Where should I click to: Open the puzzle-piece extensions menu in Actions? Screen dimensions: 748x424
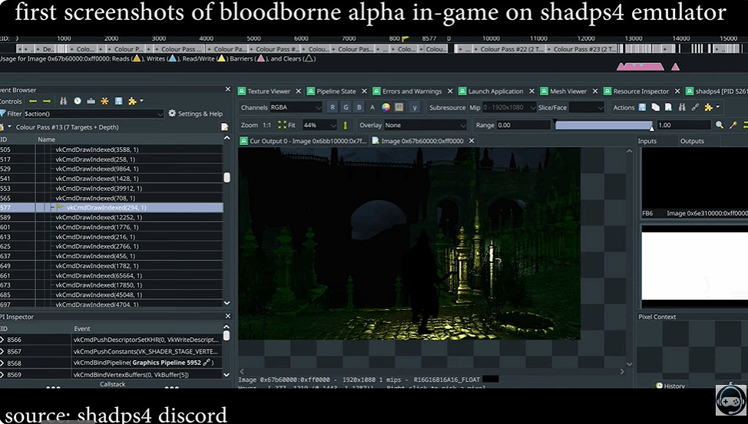click(709, 107)
